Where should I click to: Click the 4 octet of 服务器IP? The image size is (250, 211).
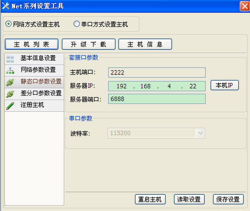[169, 86]
